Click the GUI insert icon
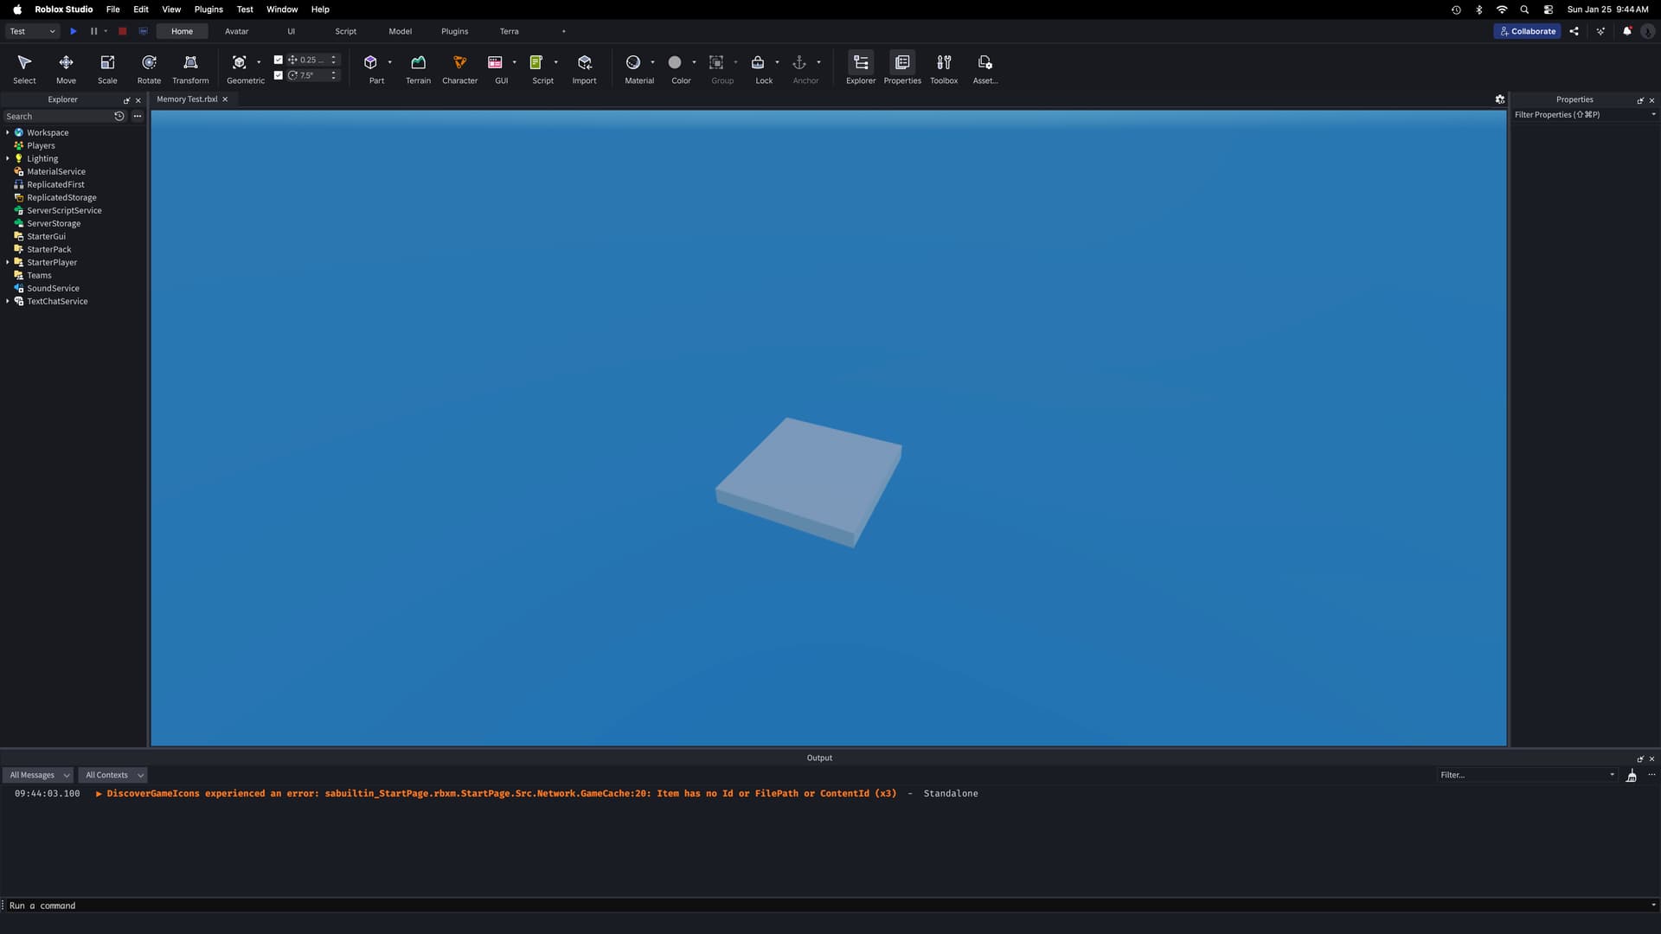This screenshot has width=1661, height=934. pyautogui.click(x=495, y=62)
